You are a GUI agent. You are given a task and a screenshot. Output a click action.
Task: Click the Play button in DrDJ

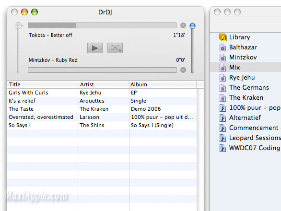[95, 48]
